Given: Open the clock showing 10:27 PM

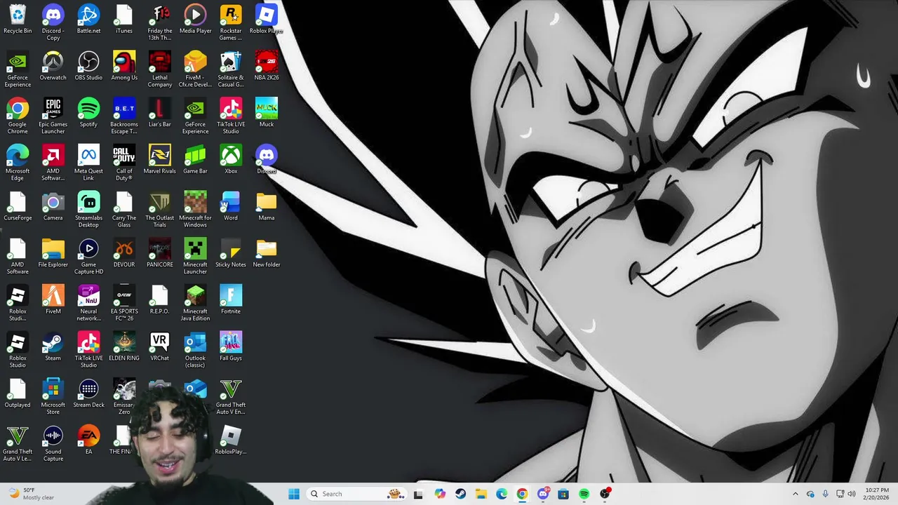Looking at the screenshot, I should pos(876,494).
